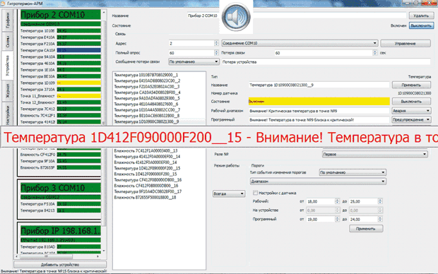Screen dimensions: 438x274
Task: Click the blue speaker sound icon
Action: tap(236, 17)
